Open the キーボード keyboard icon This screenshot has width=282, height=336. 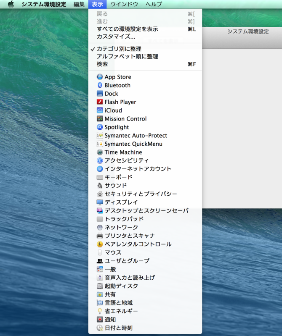click(100, 177)
